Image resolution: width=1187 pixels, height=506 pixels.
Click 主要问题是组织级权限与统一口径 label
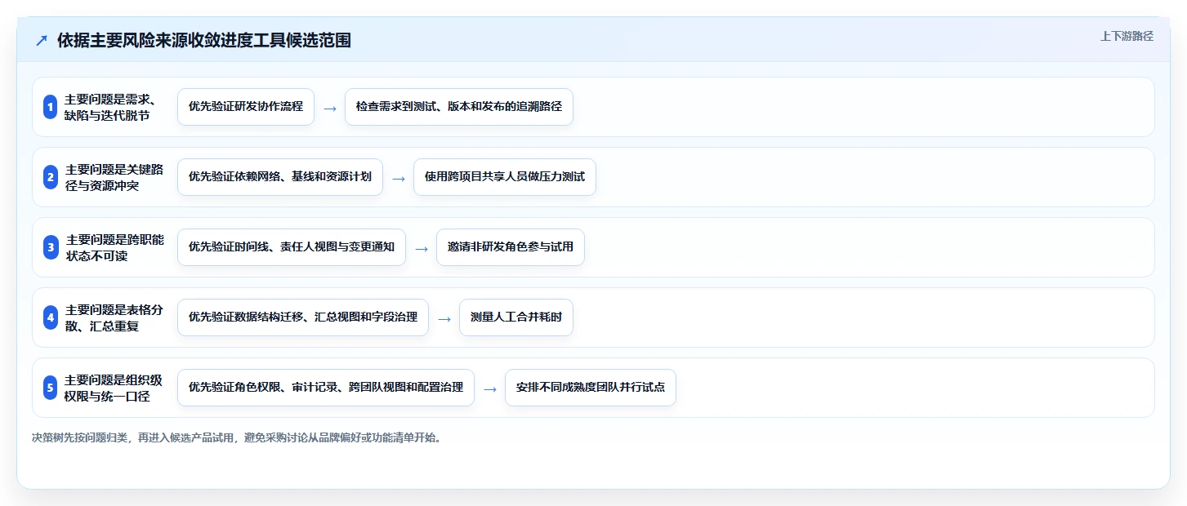(x=114, y=388)
